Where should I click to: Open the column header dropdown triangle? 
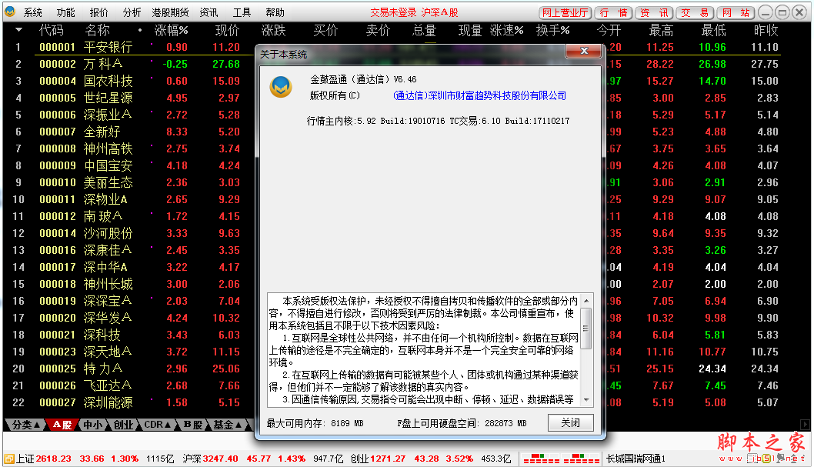pos(18,30)
